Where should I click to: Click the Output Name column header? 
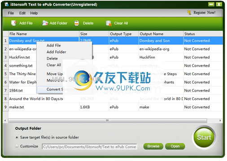click(x=161, y=34)
